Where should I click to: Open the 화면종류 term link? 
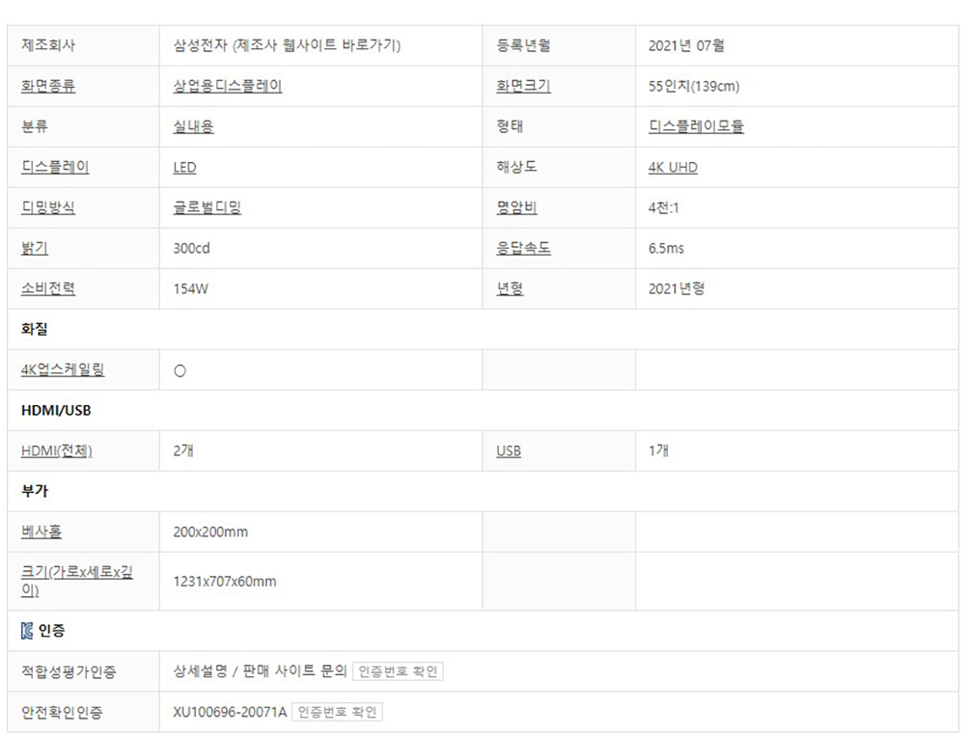click(x=48, y=86)
